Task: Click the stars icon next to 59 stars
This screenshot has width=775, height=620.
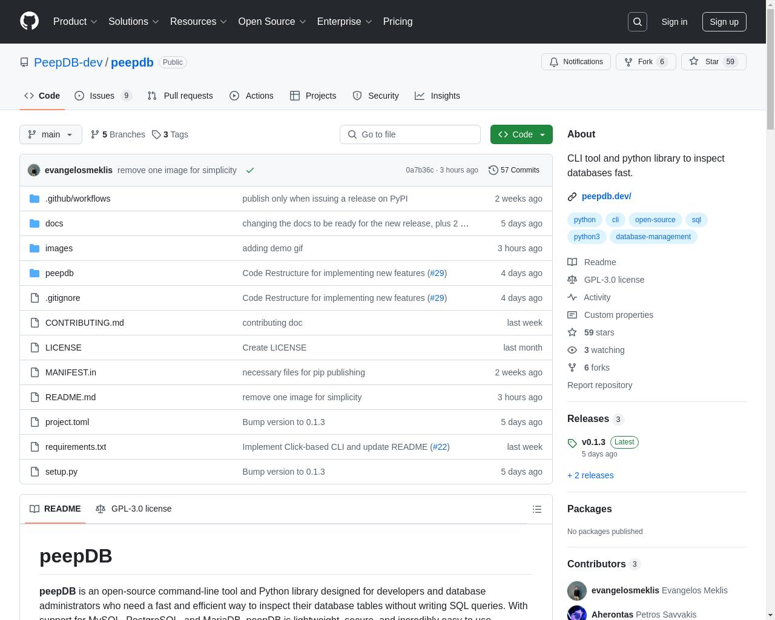Action: 572,332
